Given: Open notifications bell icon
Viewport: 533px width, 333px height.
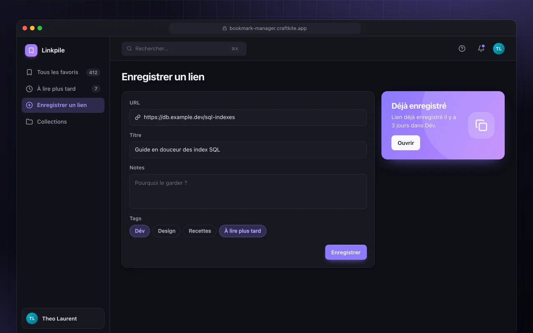Looking at the screenshot, I should pos(481,49).
